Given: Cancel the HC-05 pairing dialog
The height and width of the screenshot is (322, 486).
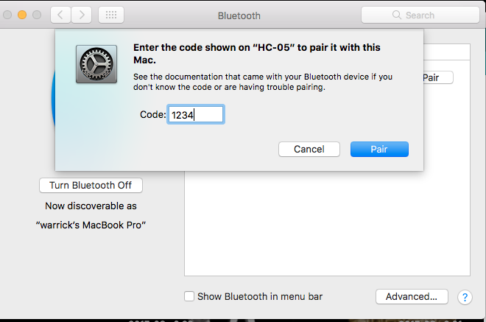Looking at the screenshot, I should pos(309,150).
